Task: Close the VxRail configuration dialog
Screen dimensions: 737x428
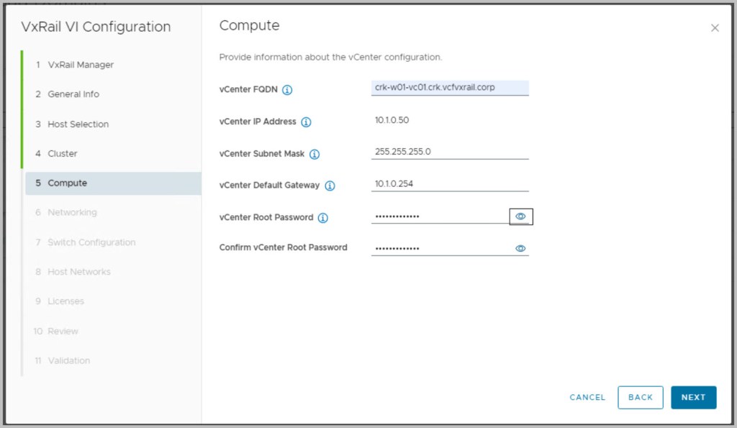Action: [x=715, y=28]
